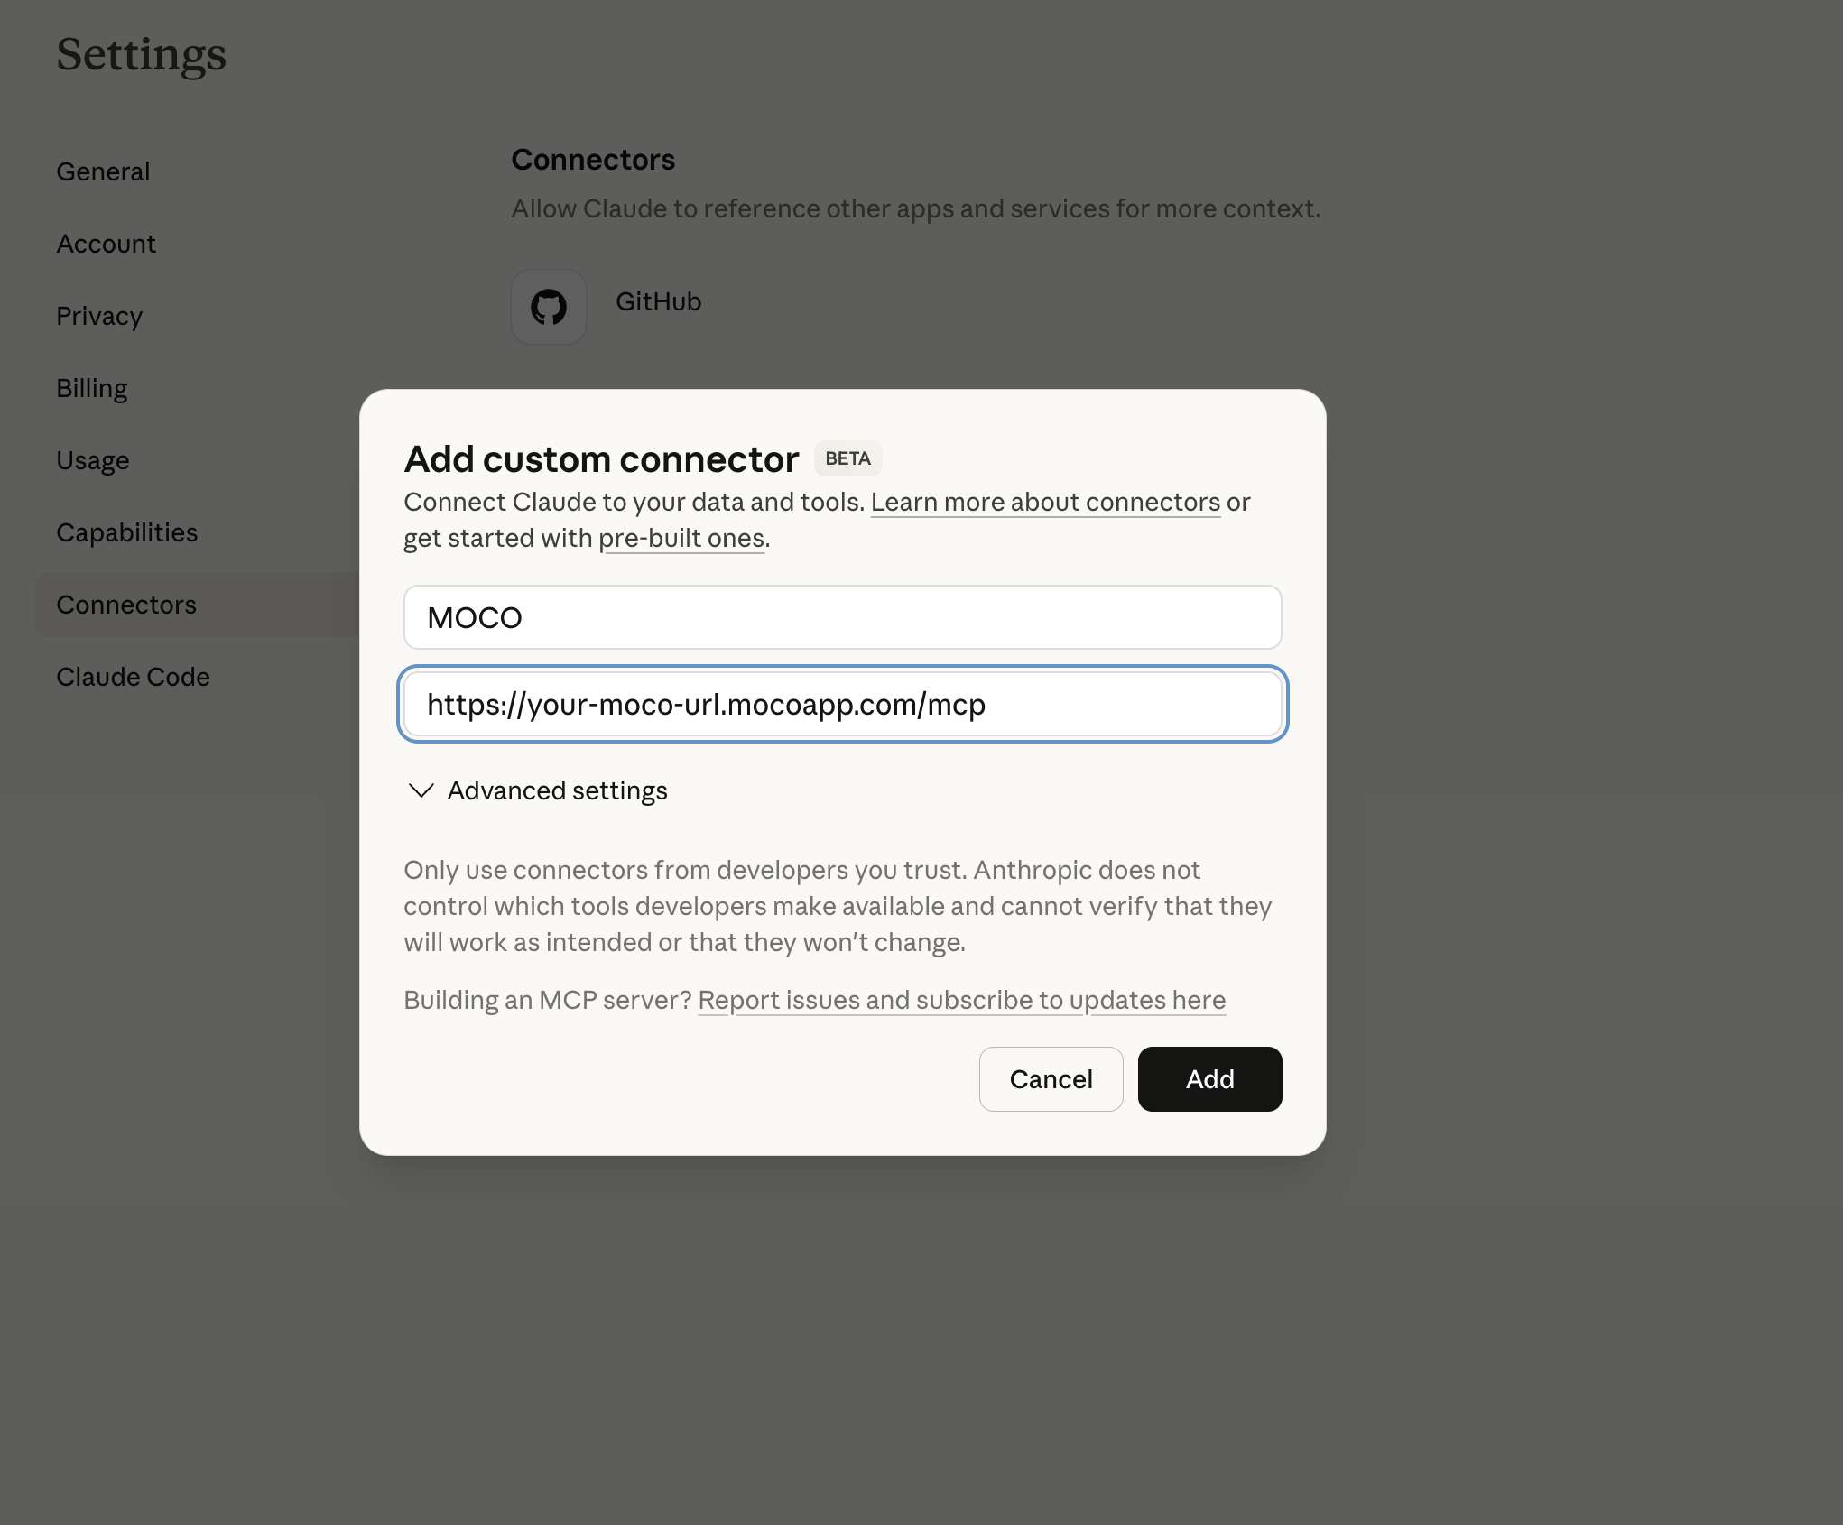
Task: Click the GitHub connector name
Action: pyautogui.click(x=658, y=301)
